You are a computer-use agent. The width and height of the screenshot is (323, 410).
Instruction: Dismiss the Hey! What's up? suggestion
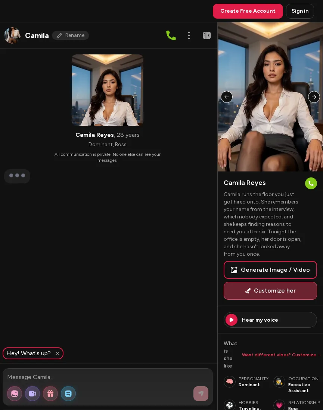(x=58, y=353)
